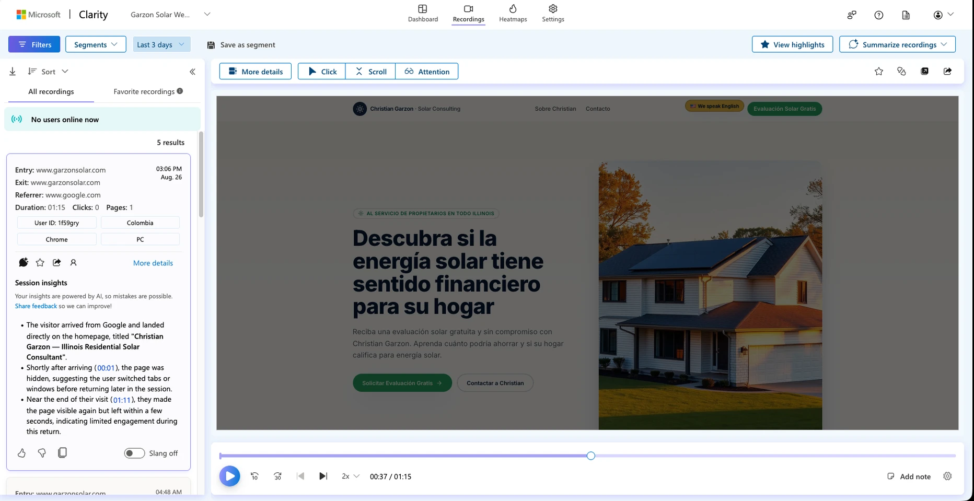This screenshot has width=974, height=501.
Task: Copy the session insights text
Action: pos(62,452)
